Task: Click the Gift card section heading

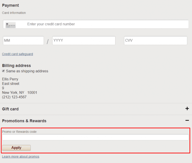Action: (10, 109)
